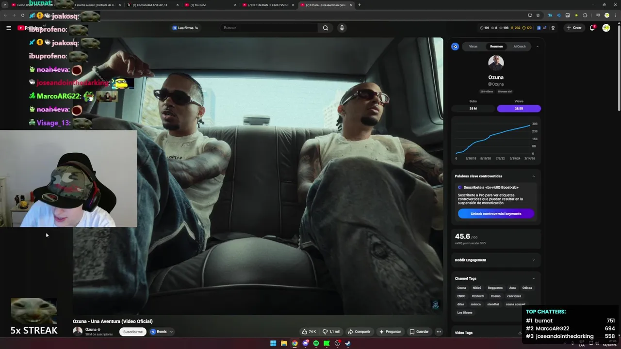The image size is (621, 349).
Task: Select the Views stat pill
Action: click(x=519, y=108)
